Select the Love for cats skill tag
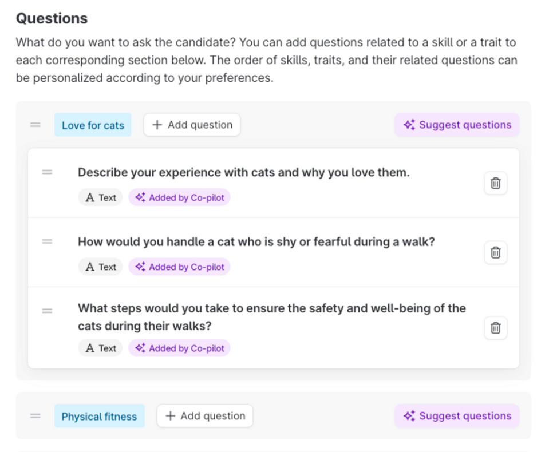Screen dimensions: 545x452 tap(93, 125)
